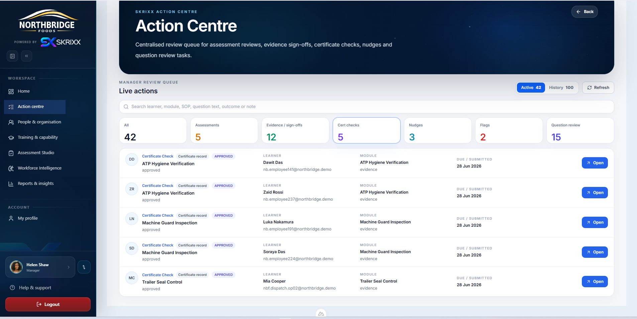Image resolution: width=637 pixels, height=319 pixels.
Task: Click Home grid icon in sidebar
Action: click(11, 91)
